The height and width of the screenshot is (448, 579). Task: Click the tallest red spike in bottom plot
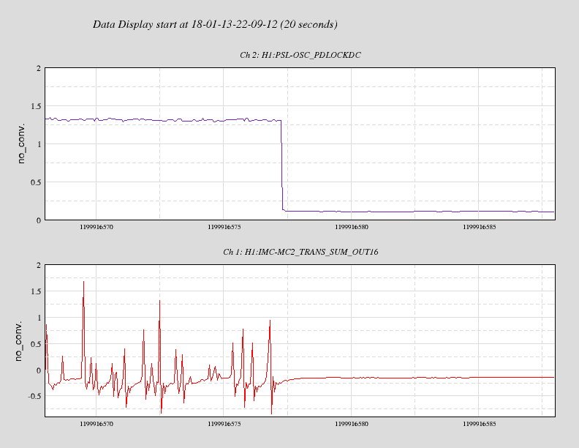(x=83, y=284)
